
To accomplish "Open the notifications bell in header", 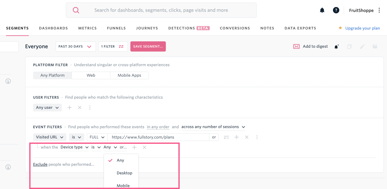I will coord(322,10).
